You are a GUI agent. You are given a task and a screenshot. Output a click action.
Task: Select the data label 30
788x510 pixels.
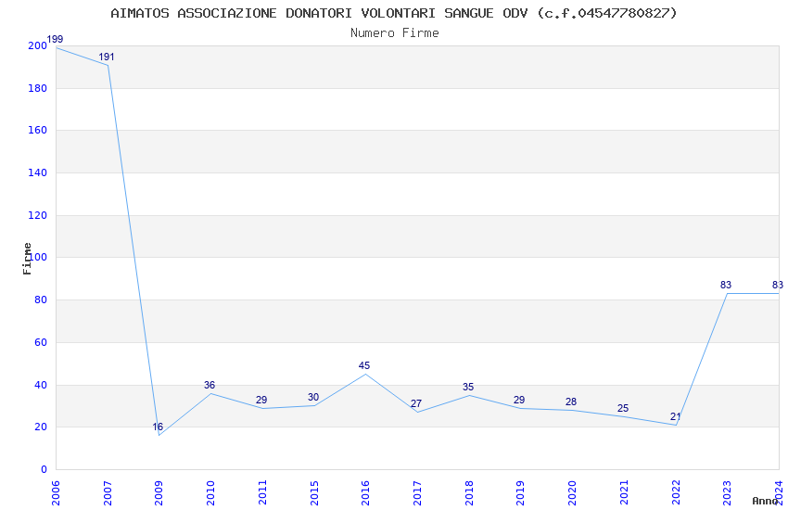313,397
